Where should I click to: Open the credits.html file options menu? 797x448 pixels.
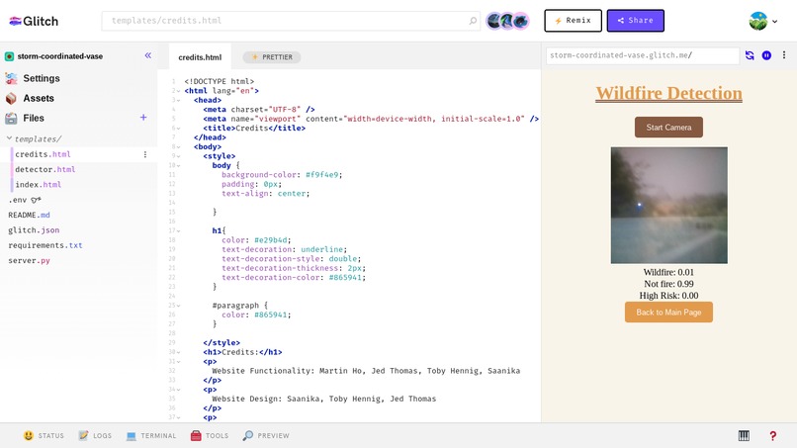point(145,154)
